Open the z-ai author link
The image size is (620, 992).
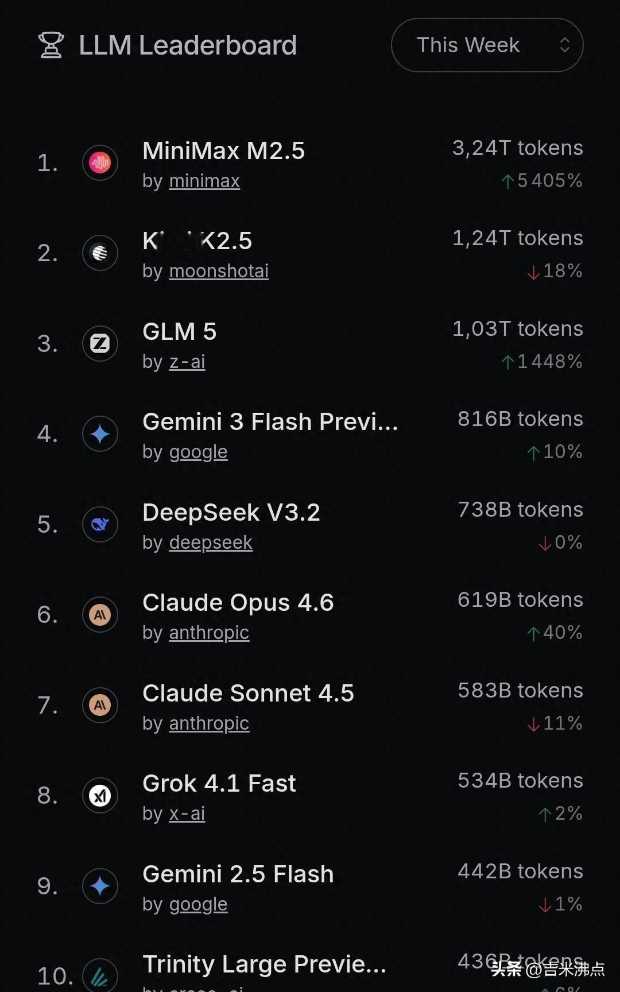click(187, 362)
